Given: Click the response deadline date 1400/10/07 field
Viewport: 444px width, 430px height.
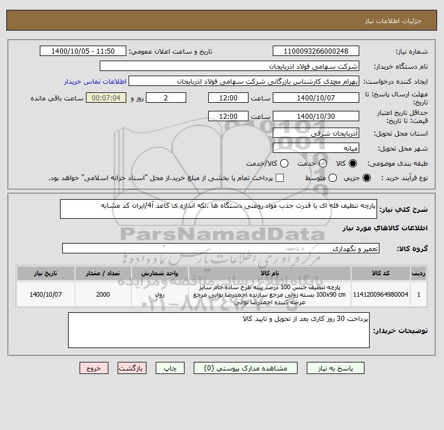Looking at the screenshot, I should point(316,98).
